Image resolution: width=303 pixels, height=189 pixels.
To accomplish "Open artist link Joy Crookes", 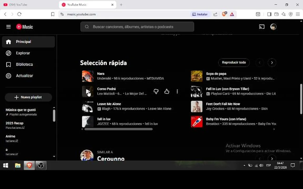I will click(215, 109).
